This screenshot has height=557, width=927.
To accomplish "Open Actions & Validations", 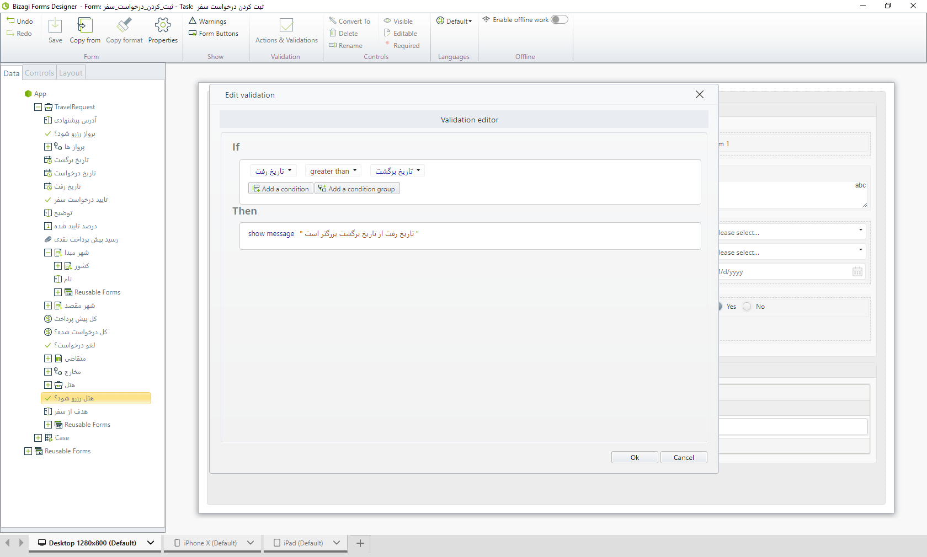I will pyautogui.click(x=286, y=31).
